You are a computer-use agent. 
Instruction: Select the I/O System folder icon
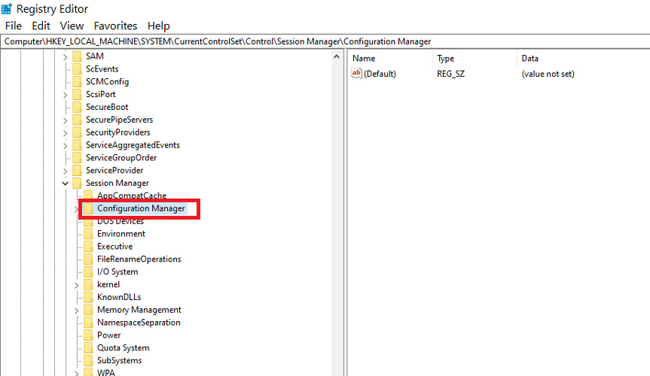[x=88, y=272]
